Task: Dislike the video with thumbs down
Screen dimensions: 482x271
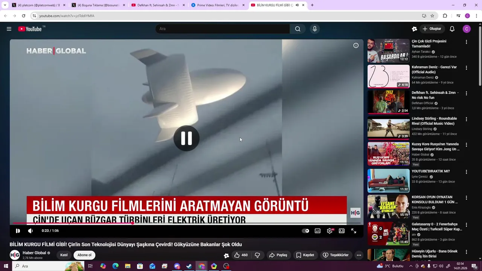Action: (258, 255)
